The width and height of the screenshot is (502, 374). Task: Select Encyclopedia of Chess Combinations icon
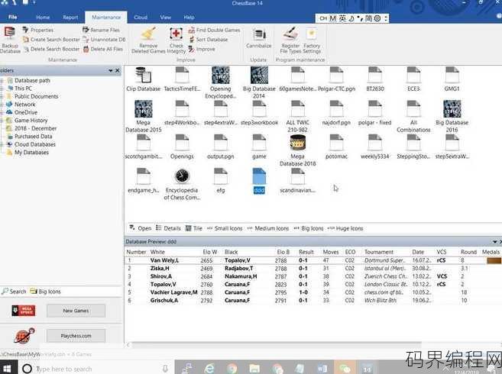(182, 184)
